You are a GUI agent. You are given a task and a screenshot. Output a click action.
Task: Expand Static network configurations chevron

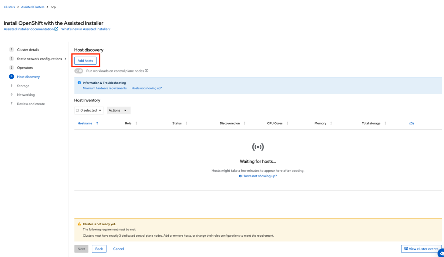tap(65, 59)
